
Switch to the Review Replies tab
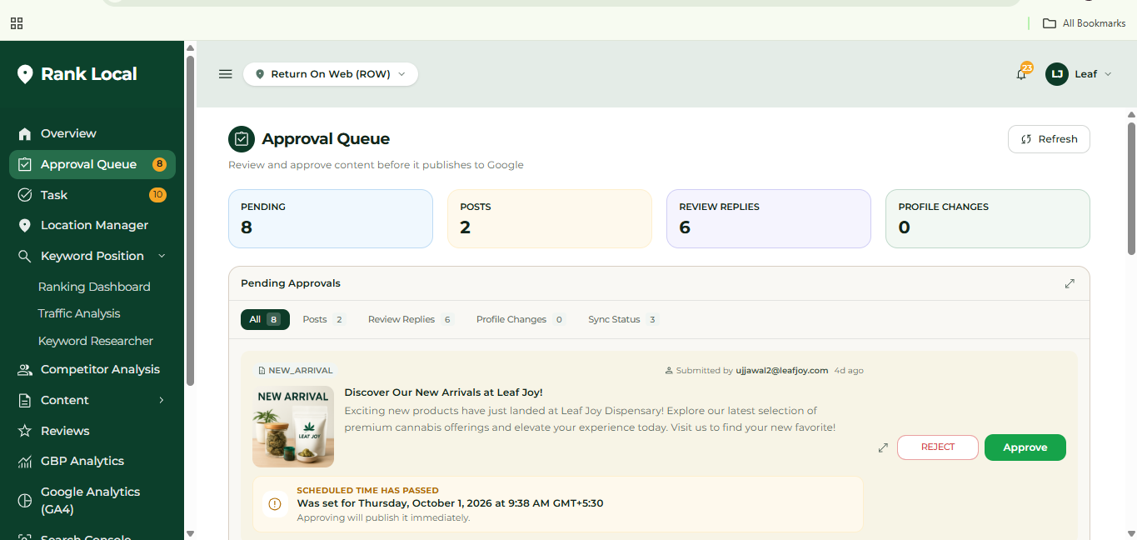(x=410, y=320)
